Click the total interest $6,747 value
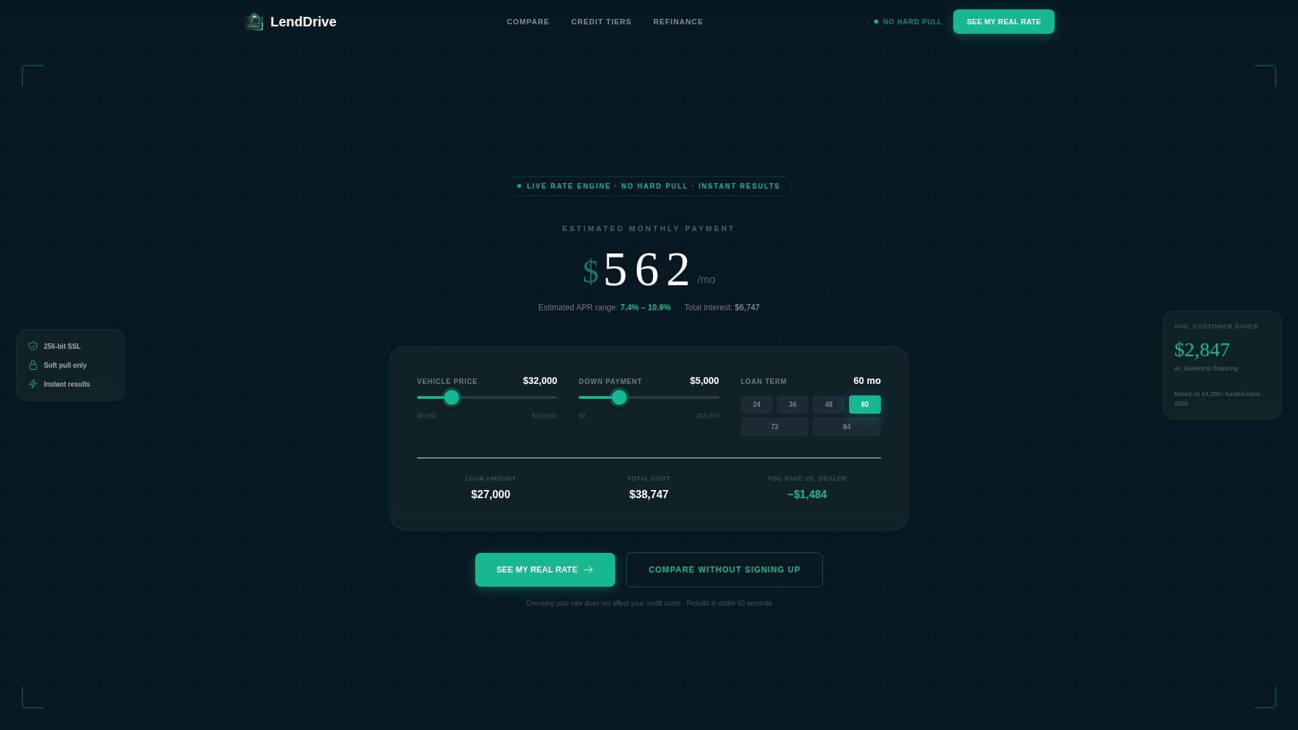This screenshot has height=730, width=1298. point(747,308)
